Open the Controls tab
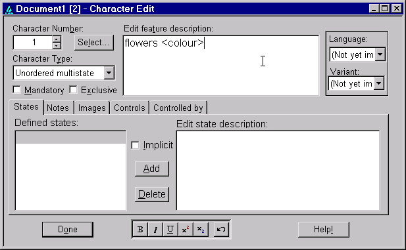406x250 pixels. 130,108
